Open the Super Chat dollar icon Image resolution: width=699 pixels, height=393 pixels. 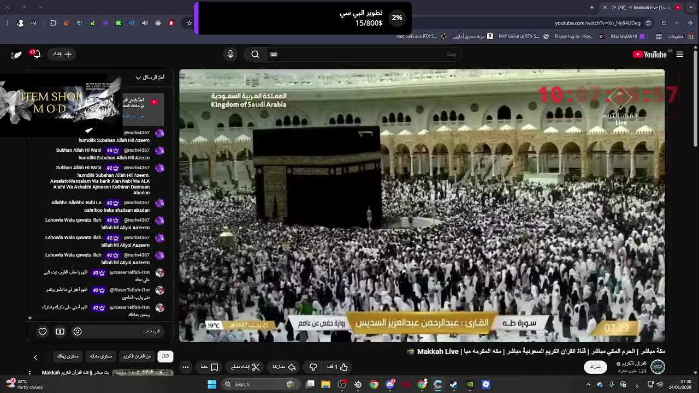pos(60,331)
